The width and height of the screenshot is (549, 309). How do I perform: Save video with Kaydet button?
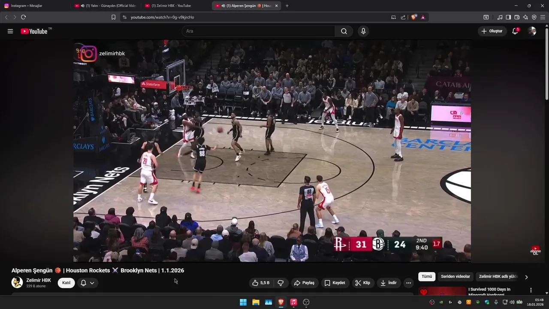pyautogui.click(x=335, y=283)
